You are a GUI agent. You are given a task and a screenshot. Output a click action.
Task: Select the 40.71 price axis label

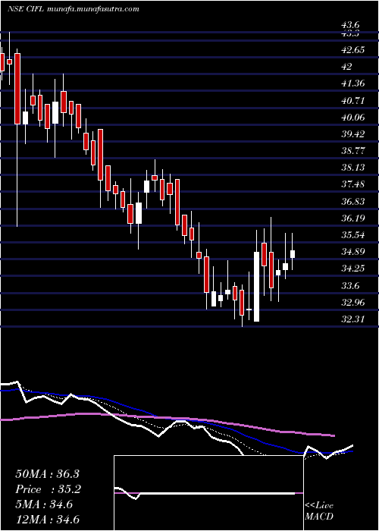point(353,101)
